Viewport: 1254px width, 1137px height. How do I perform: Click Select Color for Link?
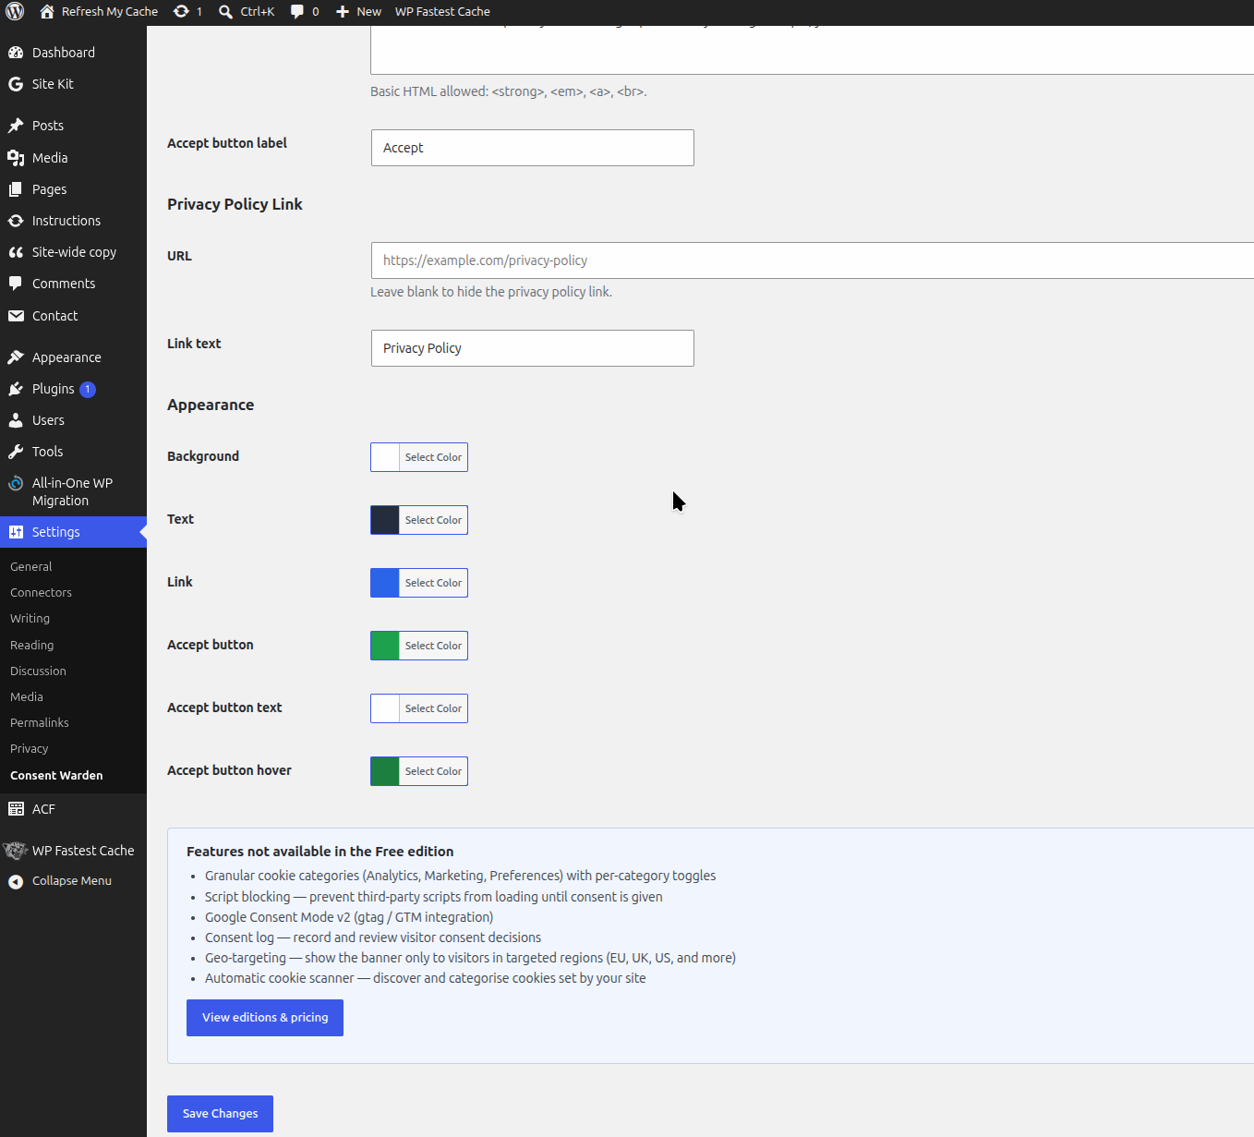click(433, 583)
